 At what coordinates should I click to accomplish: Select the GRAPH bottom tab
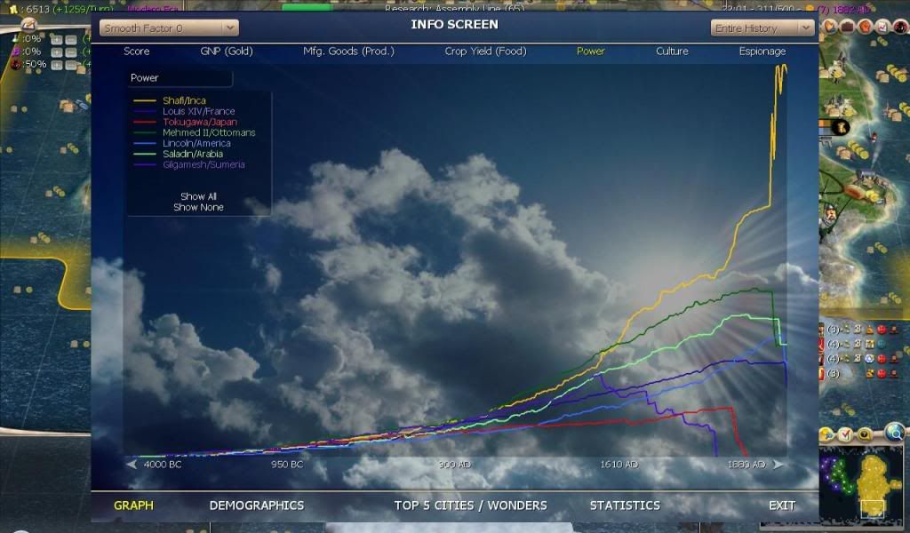click(x=133, y=505)
